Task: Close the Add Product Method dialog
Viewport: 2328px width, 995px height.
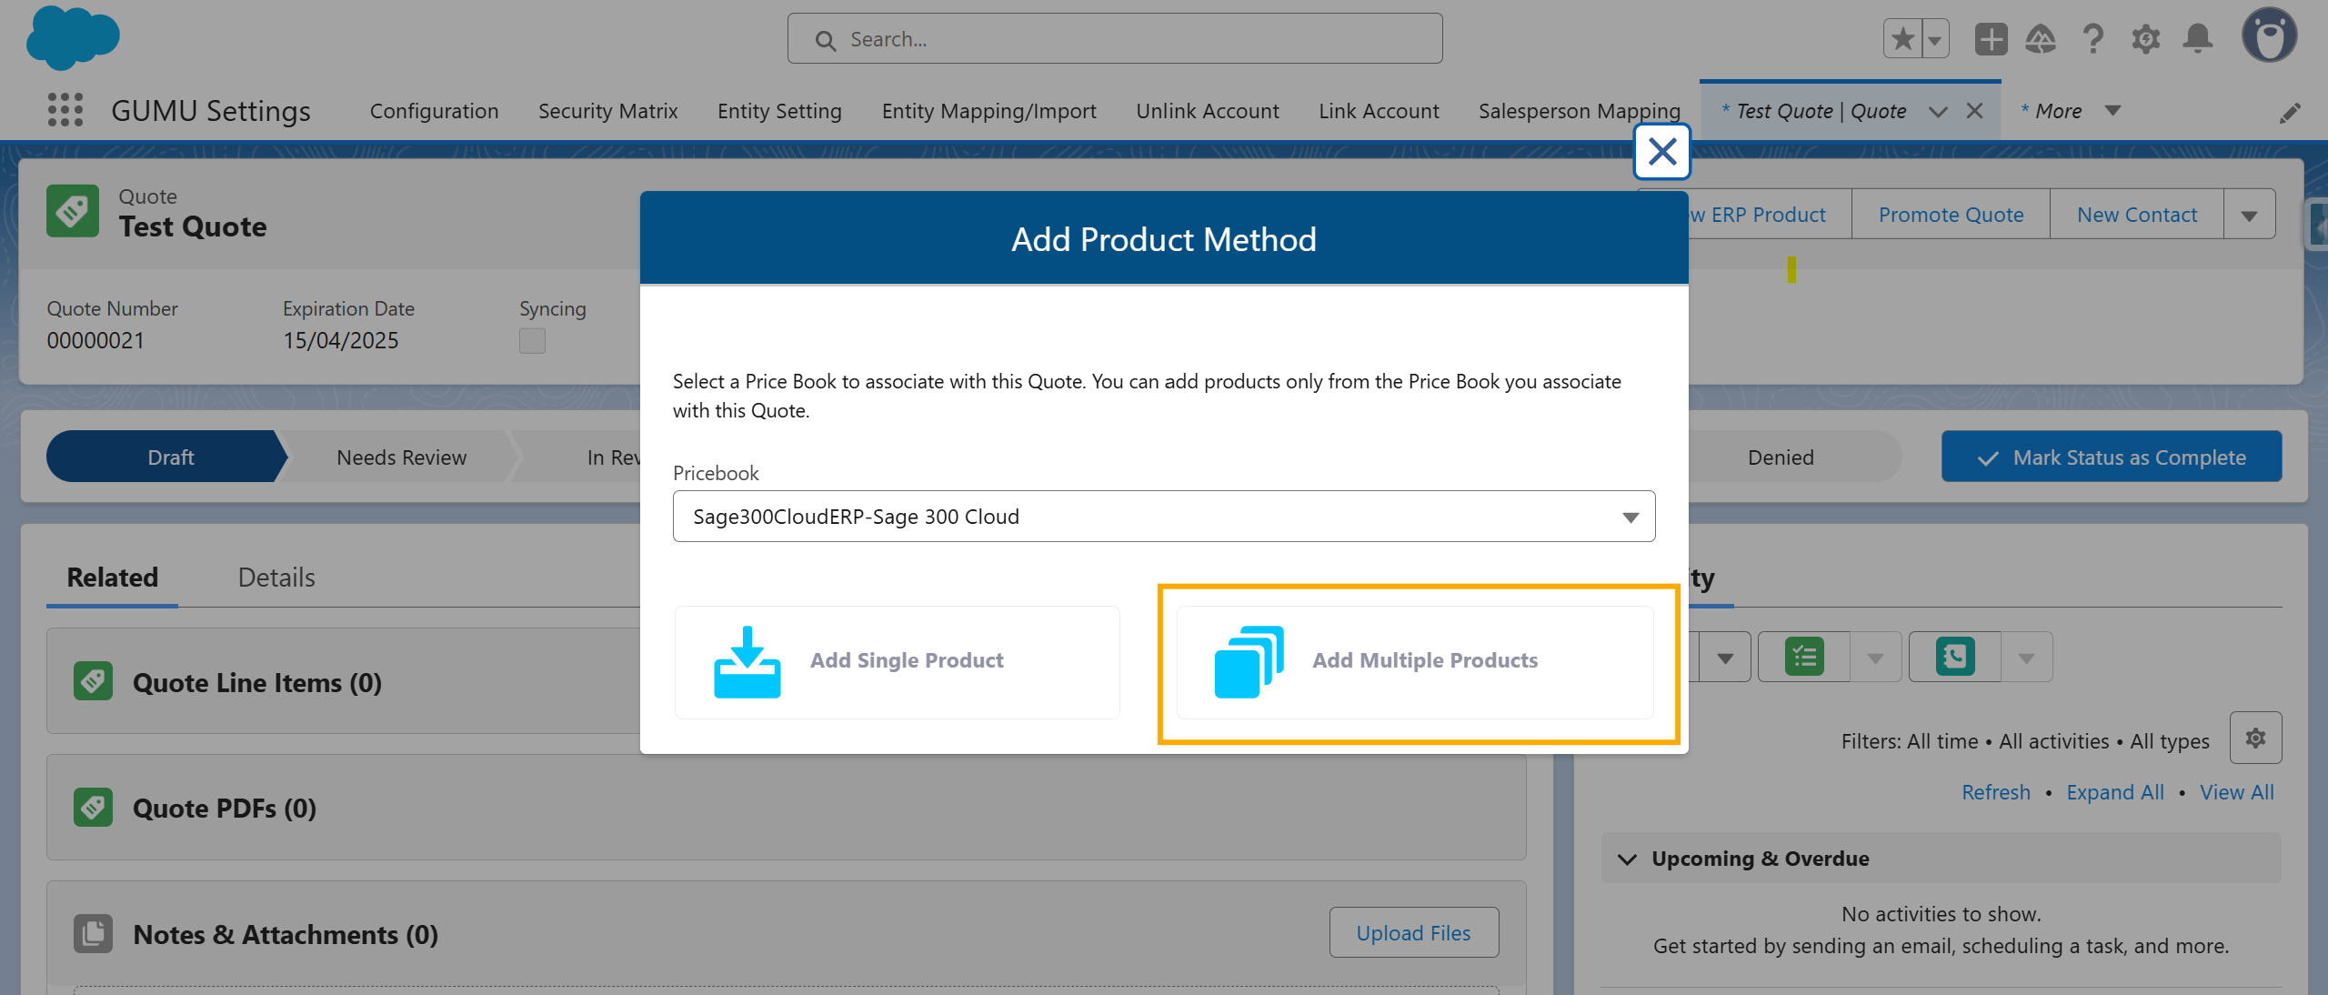Action: tap(1661, 151)
